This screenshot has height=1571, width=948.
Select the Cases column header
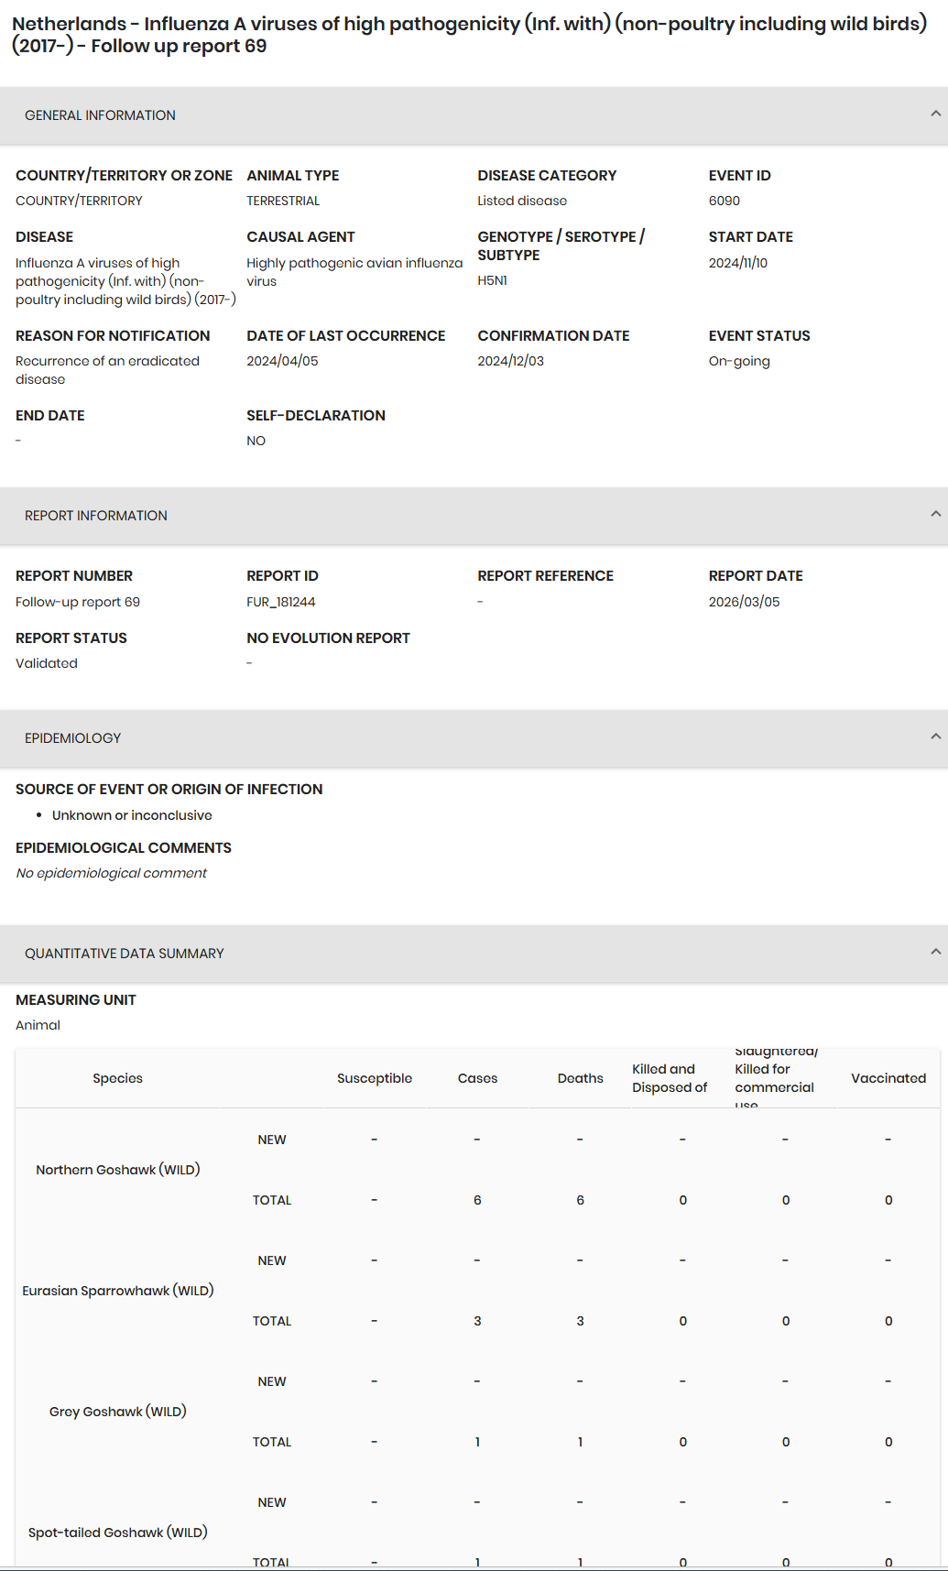tap(477, 1078)
